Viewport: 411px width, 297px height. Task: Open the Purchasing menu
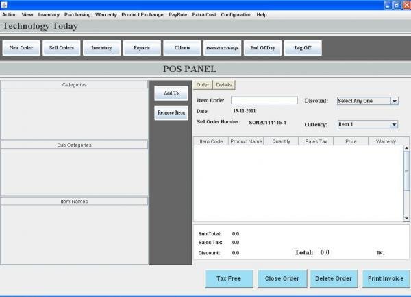point(77,14)
